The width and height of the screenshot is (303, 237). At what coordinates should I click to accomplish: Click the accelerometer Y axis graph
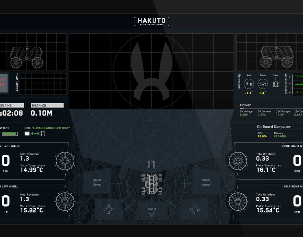click(x=298, y=85)
